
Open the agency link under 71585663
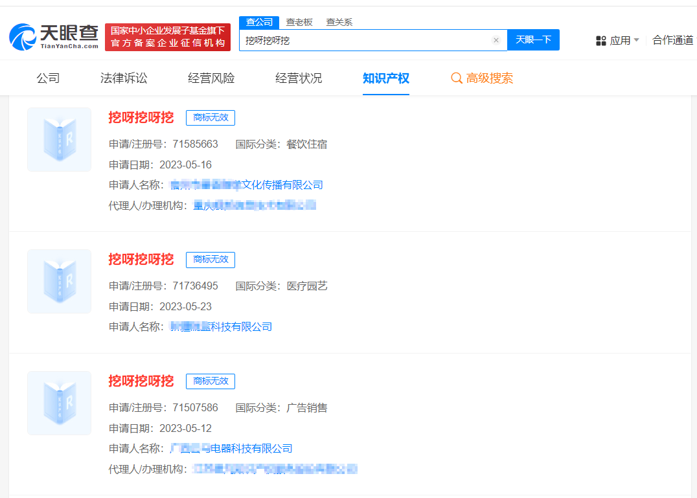[x=255, y=205]
